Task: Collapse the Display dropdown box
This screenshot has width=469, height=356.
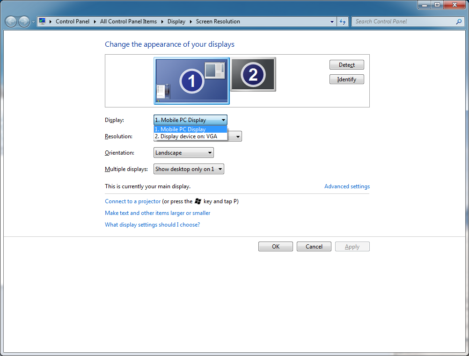Action: [190, 120]
